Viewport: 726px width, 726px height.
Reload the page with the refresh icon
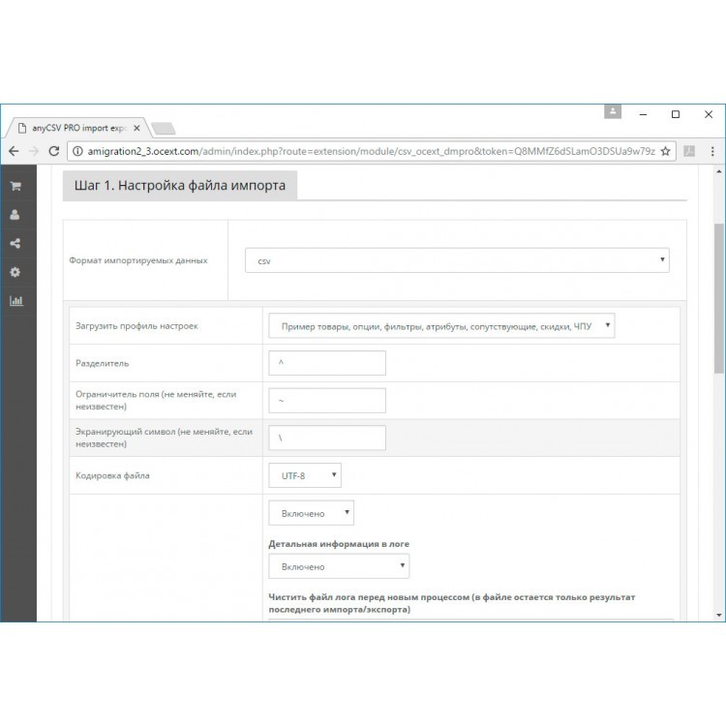(x=53, y=151)
